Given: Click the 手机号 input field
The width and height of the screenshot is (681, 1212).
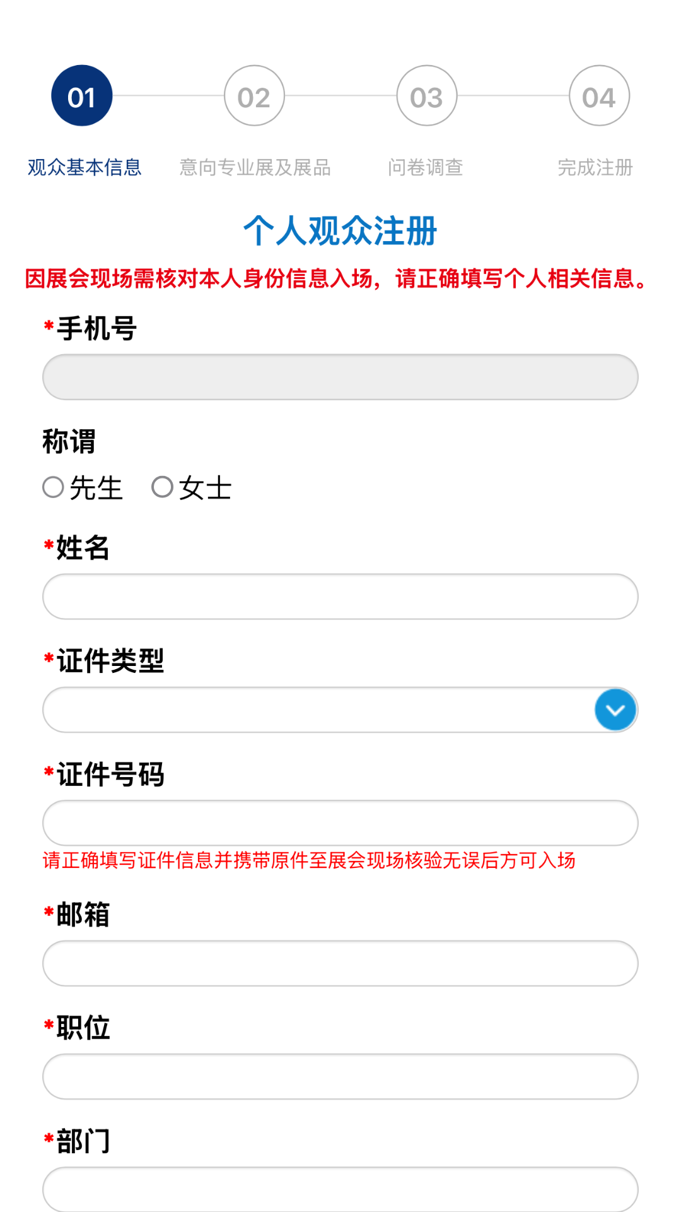Looking at the screenshot, I should point(340,377).
